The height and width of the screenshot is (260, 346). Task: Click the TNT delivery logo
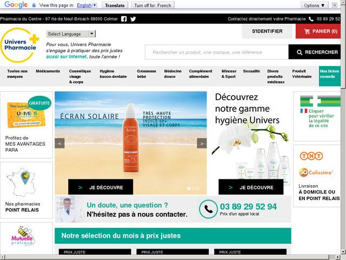pyautogui.click(x=311, y=156)
